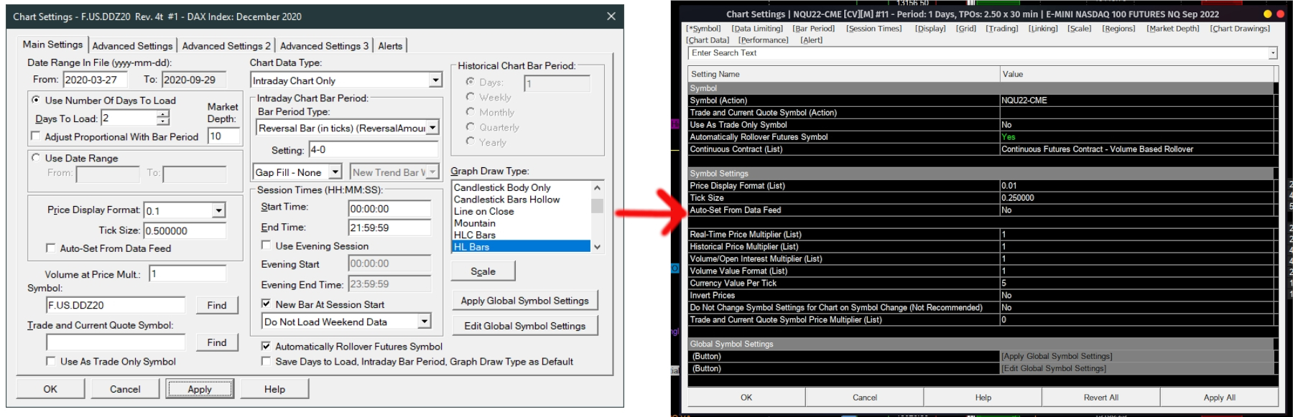
Task: Select the Use Date Range option
Action: click(x=36, y=158)
